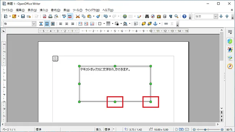Screen dimensions: 235x132
Task: Open the ツール(T) Tools menu
Action: [77, 10]
